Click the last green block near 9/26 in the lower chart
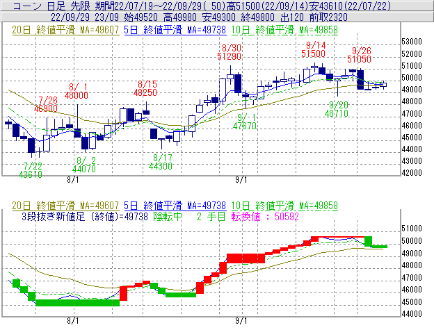This screenshot has height=330, width=434. 368,241
